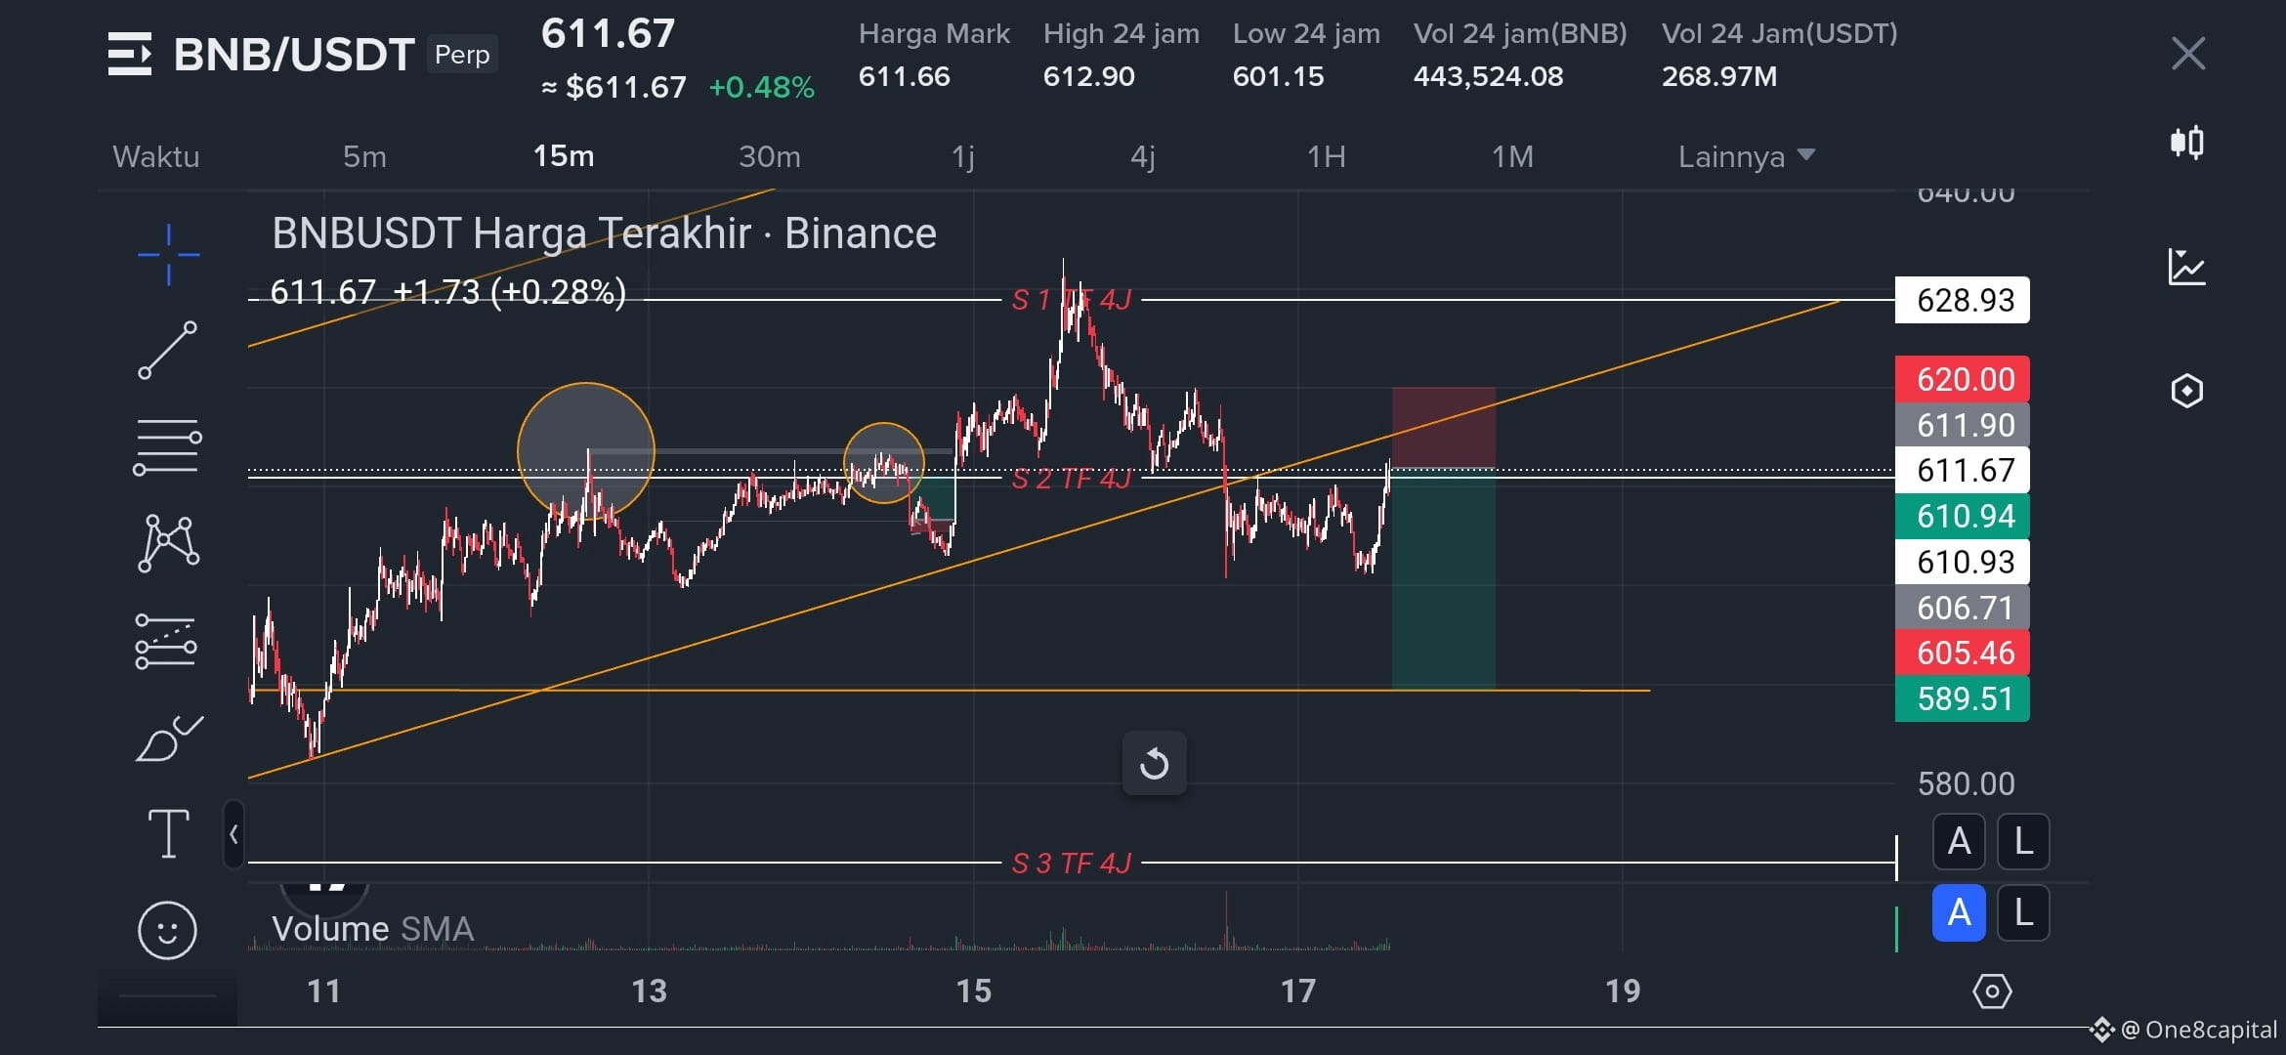Click the 628.93 price label

point(1963,300)
